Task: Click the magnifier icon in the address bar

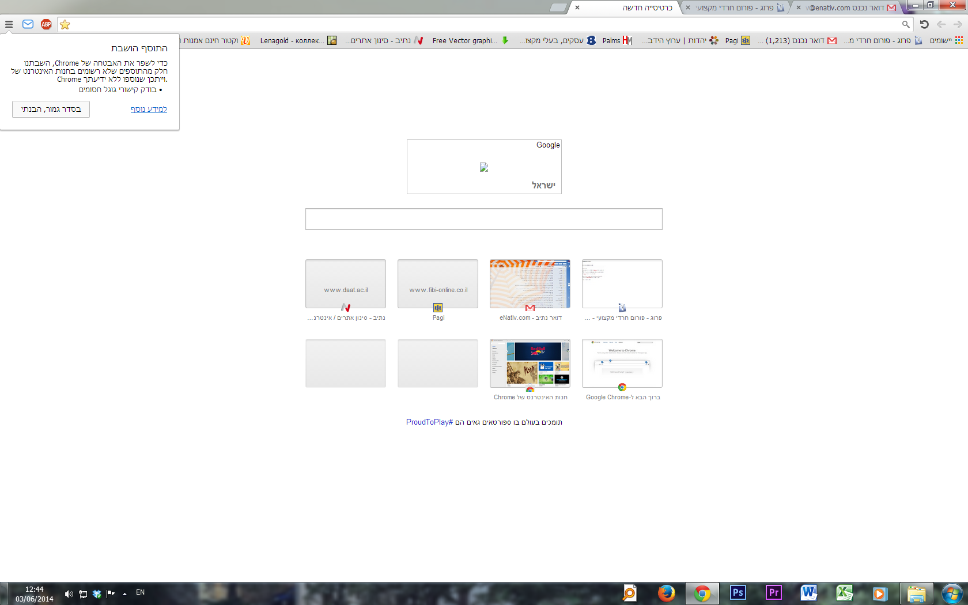Action: [906, 24]
